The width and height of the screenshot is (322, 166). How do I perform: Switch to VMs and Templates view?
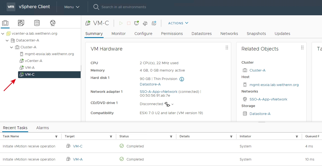click(x=21, y=23)
